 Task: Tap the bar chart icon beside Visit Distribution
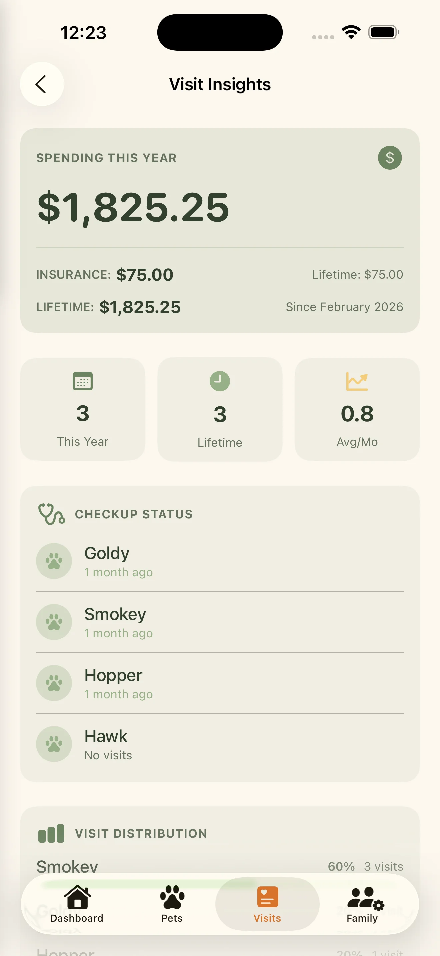click(x=51, y=834)
